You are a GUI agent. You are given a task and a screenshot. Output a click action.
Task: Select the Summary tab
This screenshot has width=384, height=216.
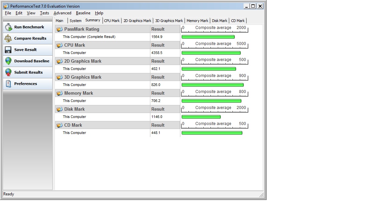(93, 20)
